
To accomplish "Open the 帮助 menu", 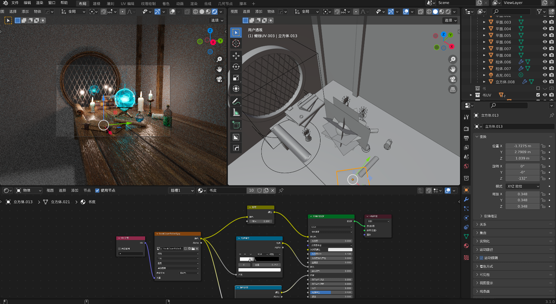I will 64,3.
